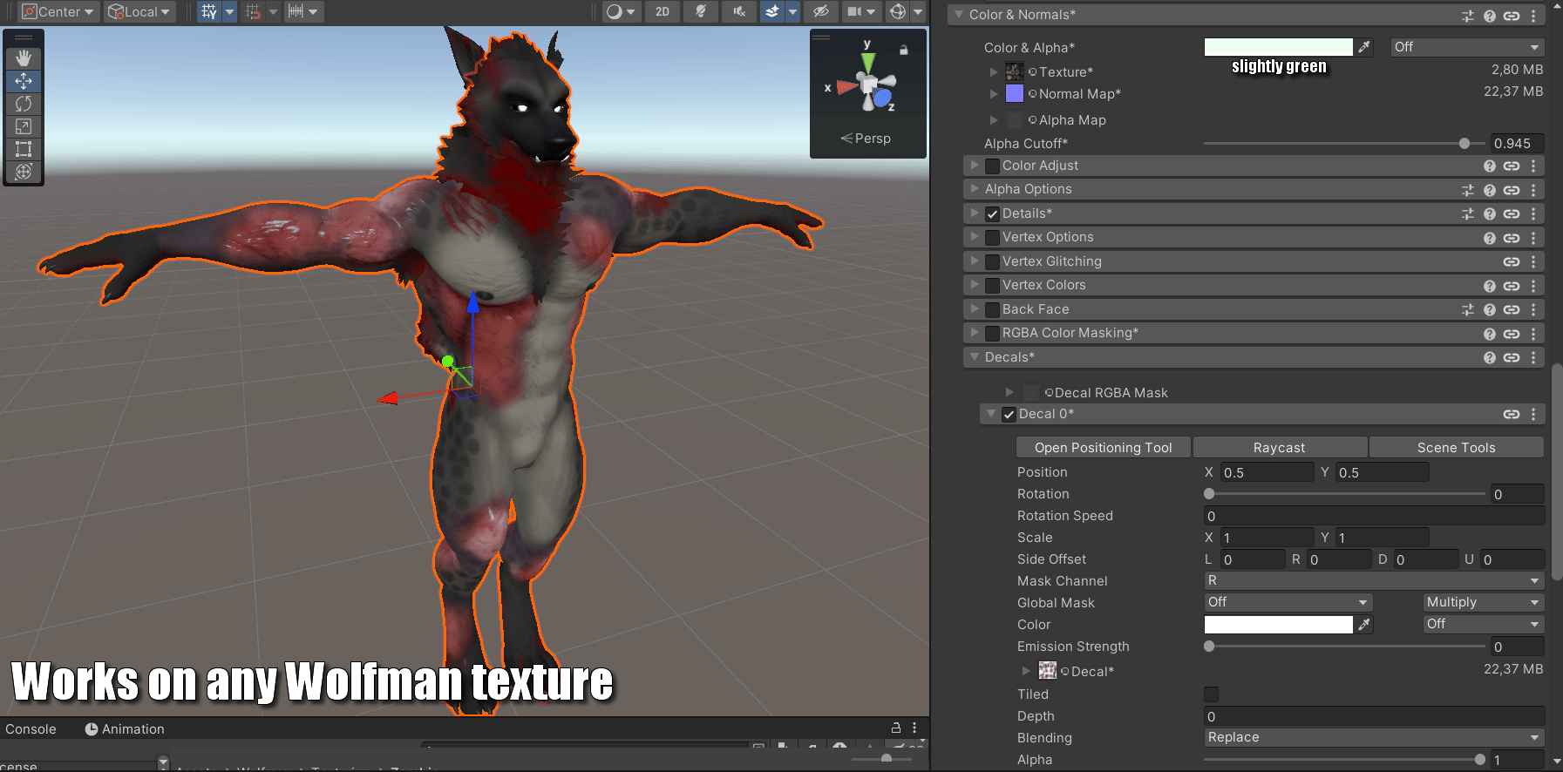Expand the Texture property
The height and width of the screenshot is (772, 1563).
click(994, 71)
